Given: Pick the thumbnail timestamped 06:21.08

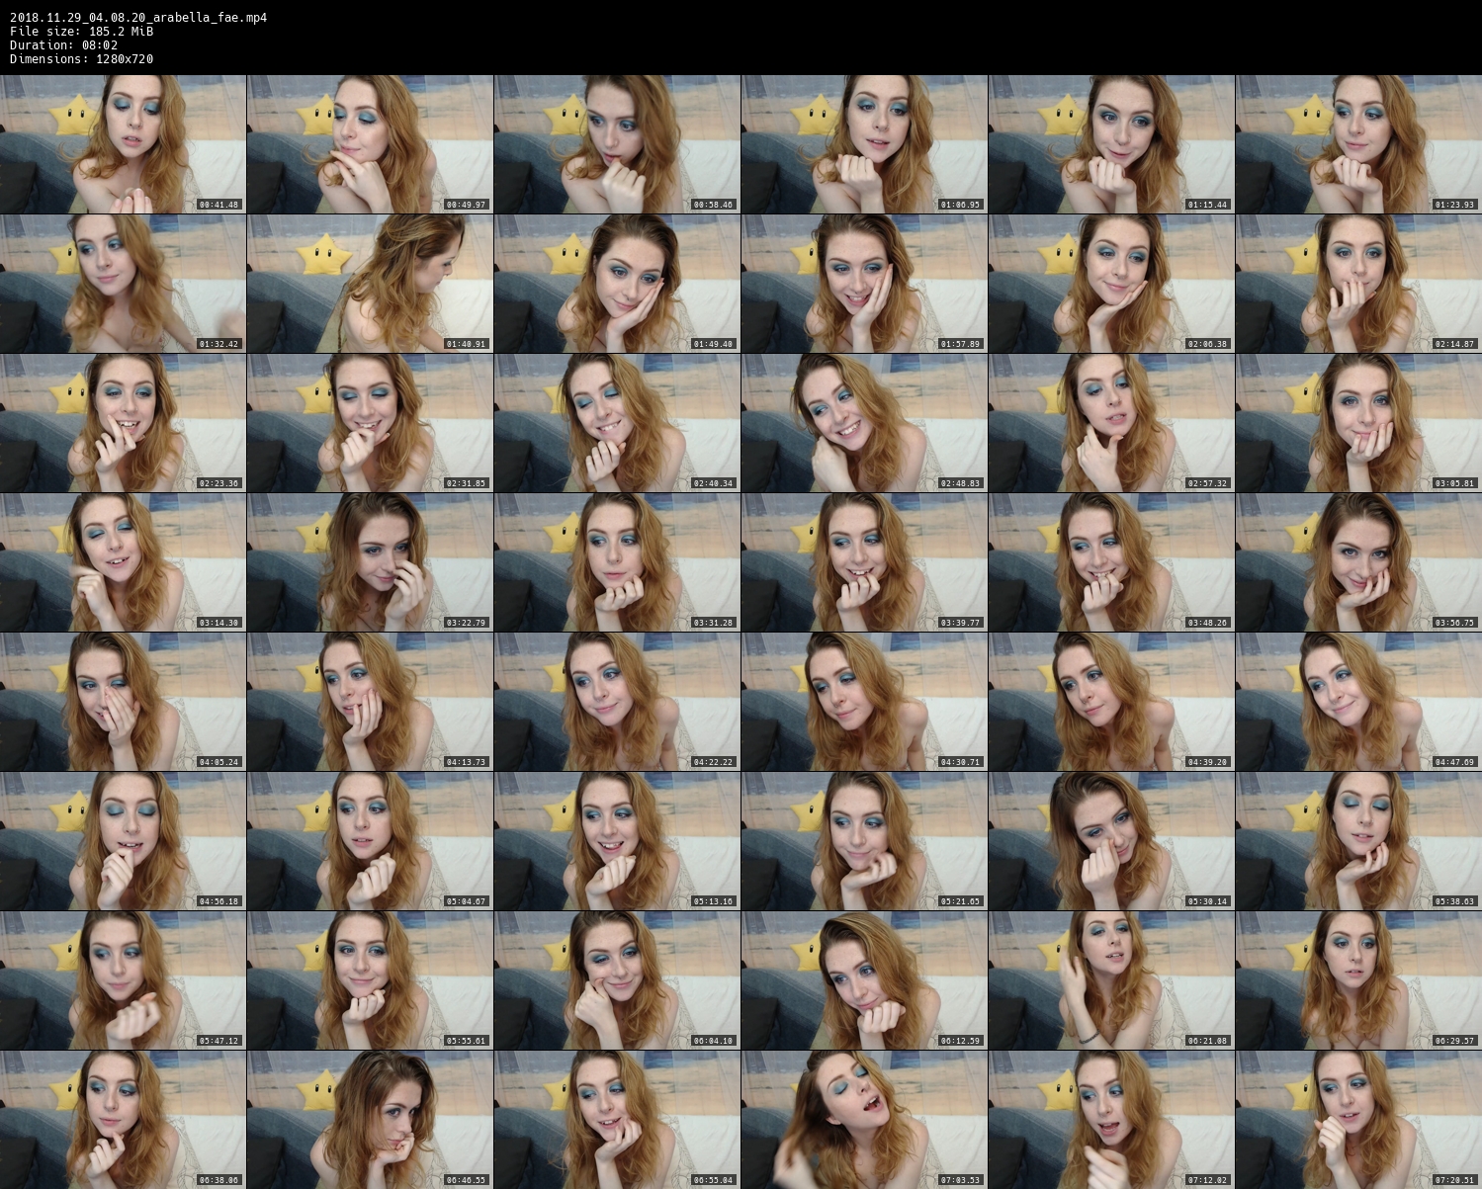Looking at the screenshot, I should tap(1111, 980).
